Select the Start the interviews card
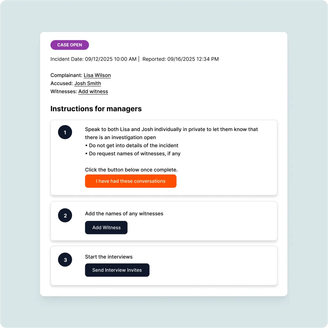The image size is (328, 328). [164, 265]
